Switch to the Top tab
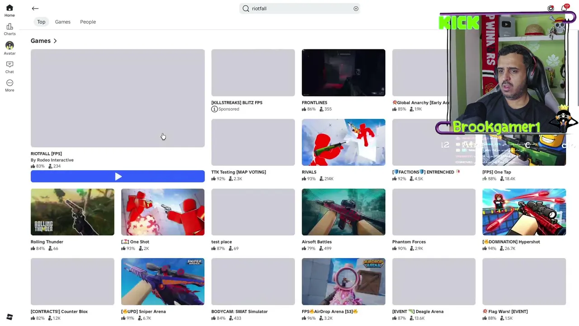 [x=41, y=22]
